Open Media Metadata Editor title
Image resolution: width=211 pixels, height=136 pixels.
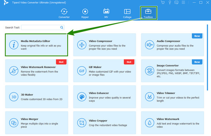click(x=36, y=41)
